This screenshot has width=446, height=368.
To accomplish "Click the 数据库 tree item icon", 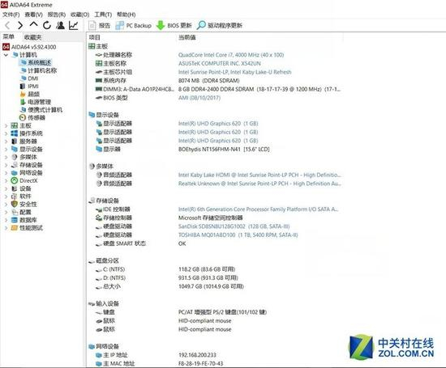I will (x=15, y=220).
